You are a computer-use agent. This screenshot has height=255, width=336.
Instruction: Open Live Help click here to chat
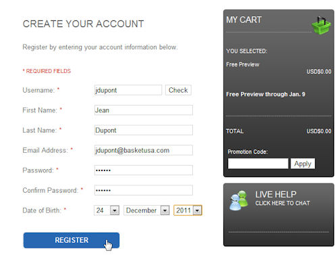point(283,203)
